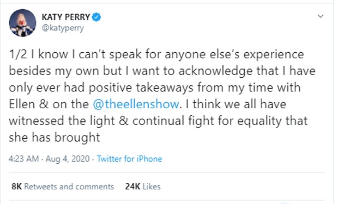Click the tweet line about fight for equality
The height and width of the screenshot is (204, 338).
(x=158, y=121)
